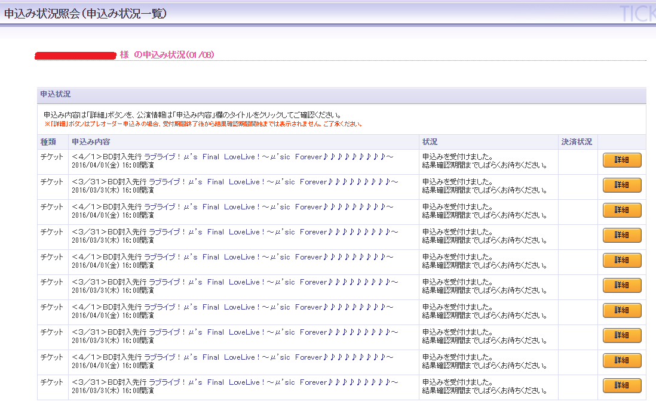
Task: Follow the ラブライブ! link in the third 4/1 row
Action: [269, 257]
